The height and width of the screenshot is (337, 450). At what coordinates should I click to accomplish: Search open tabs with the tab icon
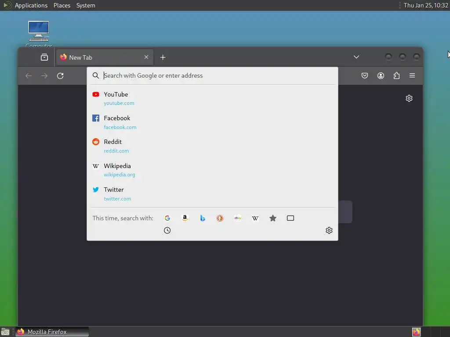point(290,218)
